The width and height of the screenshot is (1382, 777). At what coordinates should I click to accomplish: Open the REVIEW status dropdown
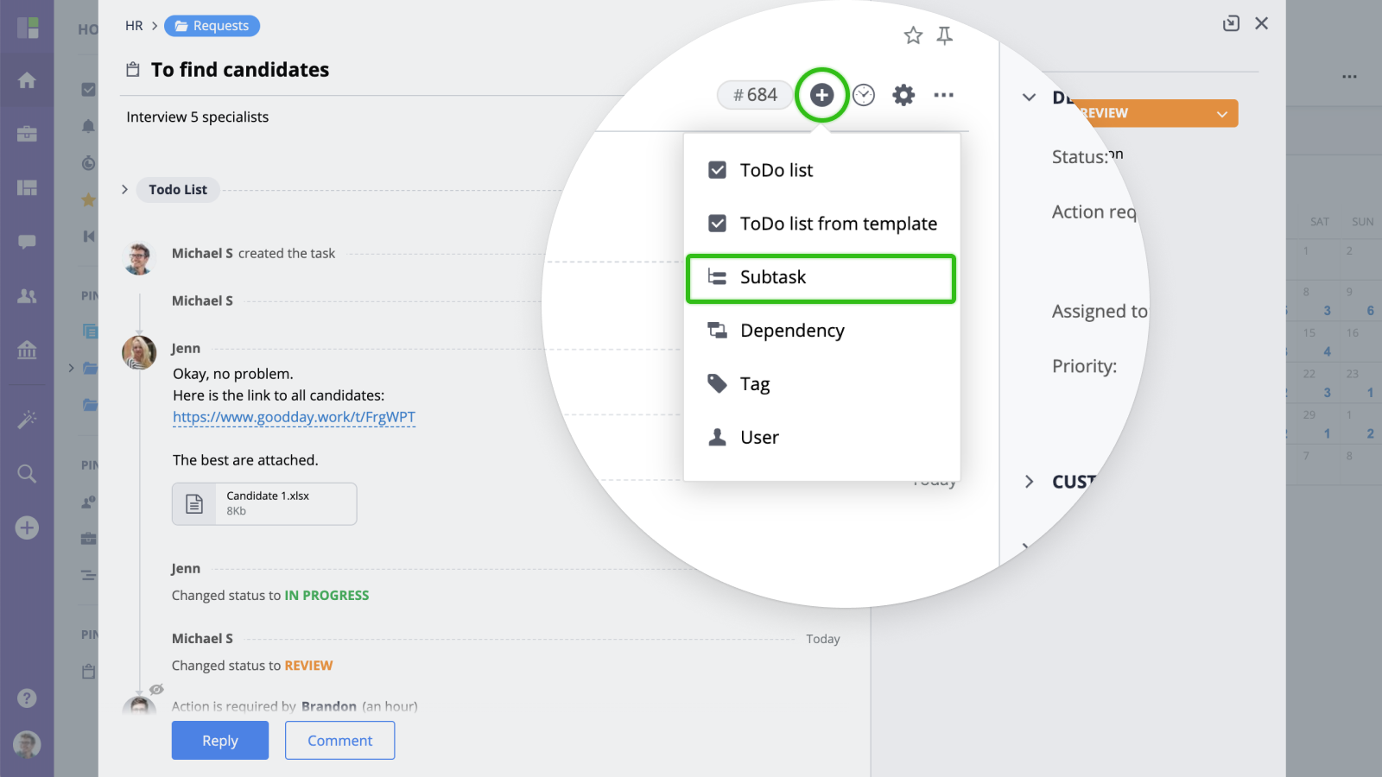tap(1221, 114)
